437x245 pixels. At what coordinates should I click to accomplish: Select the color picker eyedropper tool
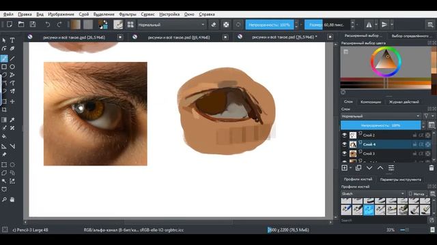tap(12, 120)
